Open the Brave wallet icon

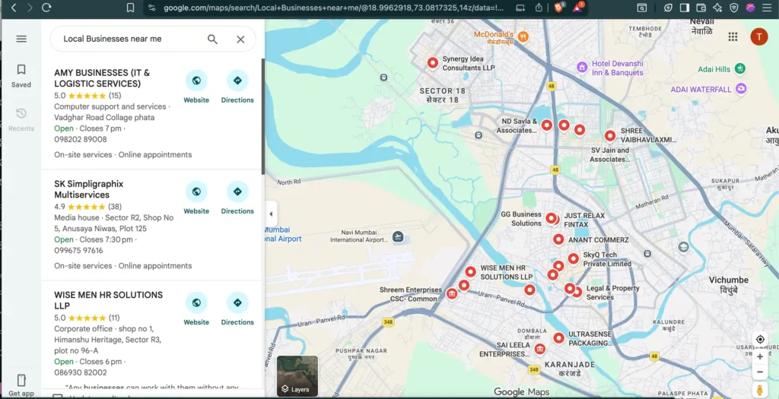(x=701, y=8)
